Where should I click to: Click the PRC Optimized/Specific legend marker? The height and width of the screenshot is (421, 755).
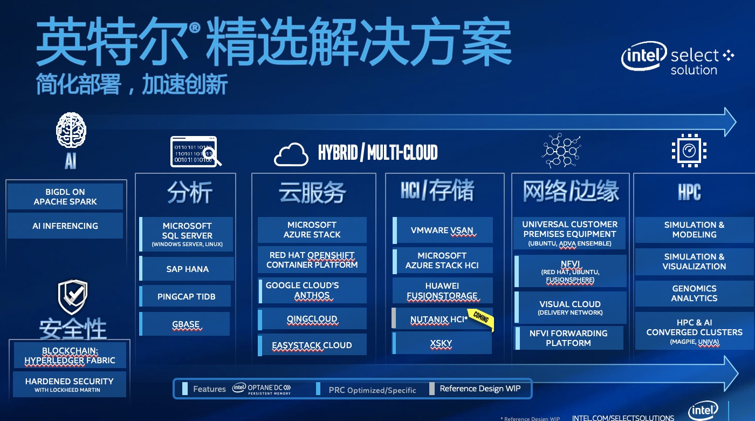[x=318, y=389]
